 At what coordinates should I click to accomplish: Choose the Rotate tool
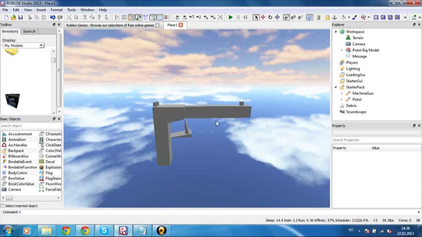tap(270, 17)
